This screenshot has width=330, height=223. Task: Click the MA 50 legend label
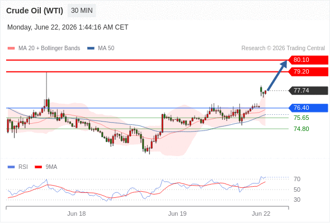(106, 49)
